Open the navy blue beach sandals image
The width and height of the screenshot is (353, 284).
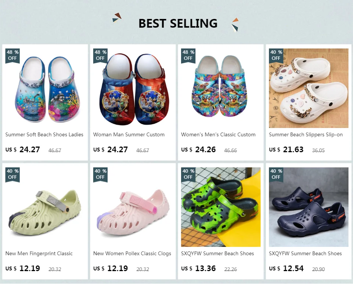[x=309, y=207]
